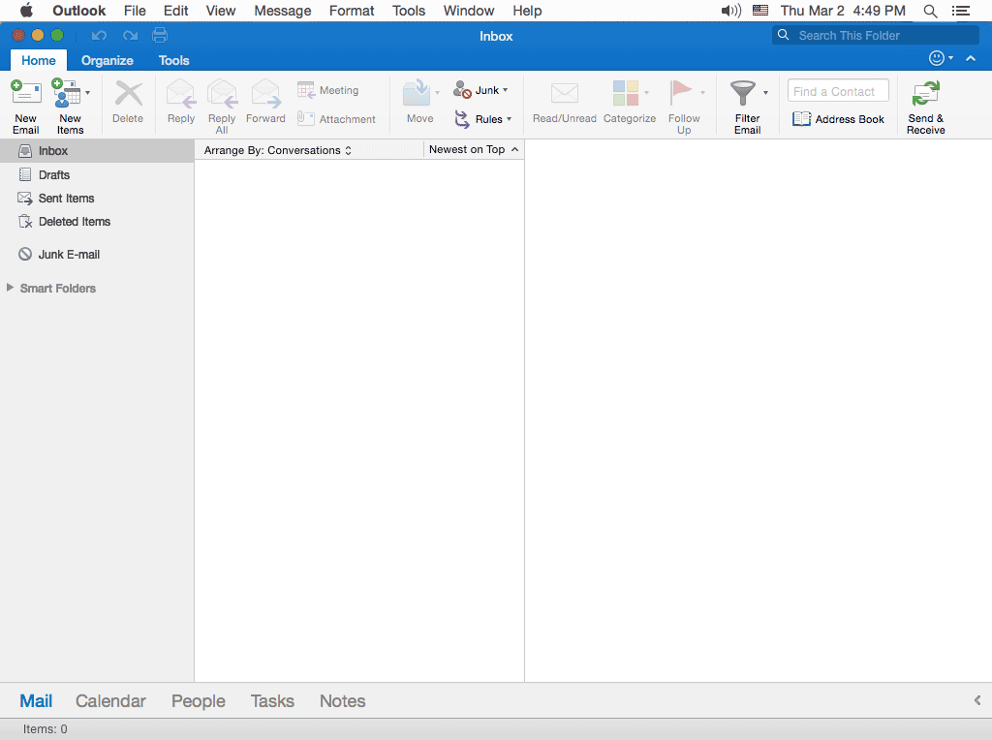Image resolution: width=992 pixels, height=740 pixels.
Task: Click the smiley feedback icon
Action: 937,58
